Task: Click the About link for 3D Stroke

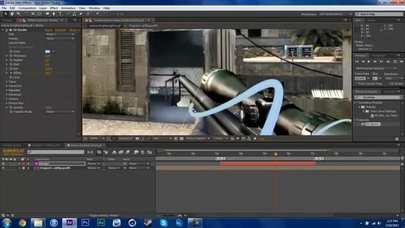Action: 73,30
